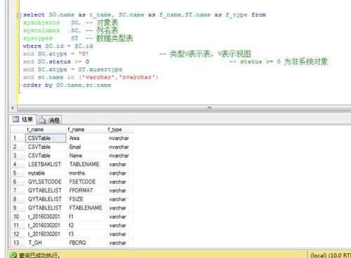This screenshot has width=351, height=258.
Task: Select the TABLENAME cell
Action: pyautogui.click(x=86, y=164)
